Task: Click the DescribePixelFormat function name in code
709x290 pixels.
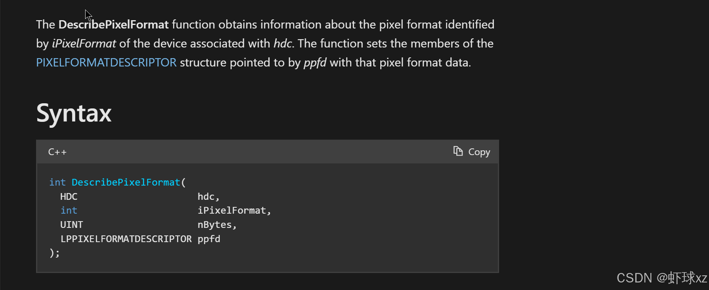Action: coord(126,182)
